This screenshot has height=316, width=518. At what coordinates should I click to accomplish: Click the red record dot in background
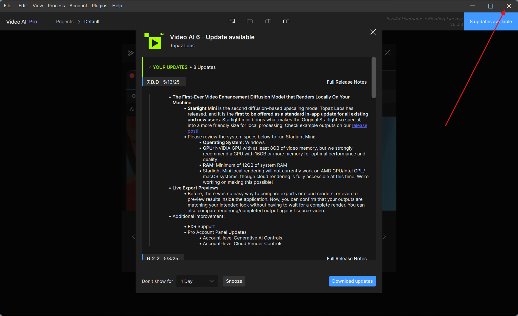point(132,76)
